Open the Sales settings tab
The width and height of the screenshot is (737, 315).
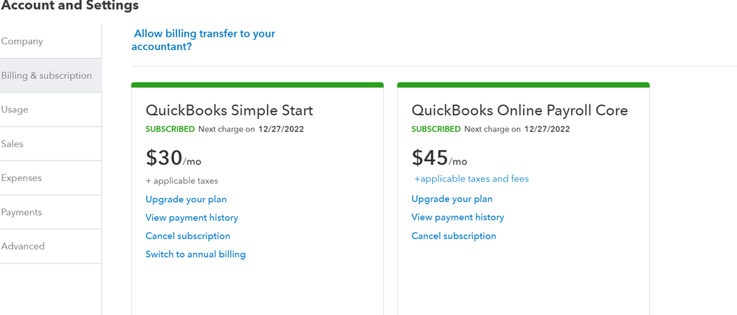tap(13, 144)
